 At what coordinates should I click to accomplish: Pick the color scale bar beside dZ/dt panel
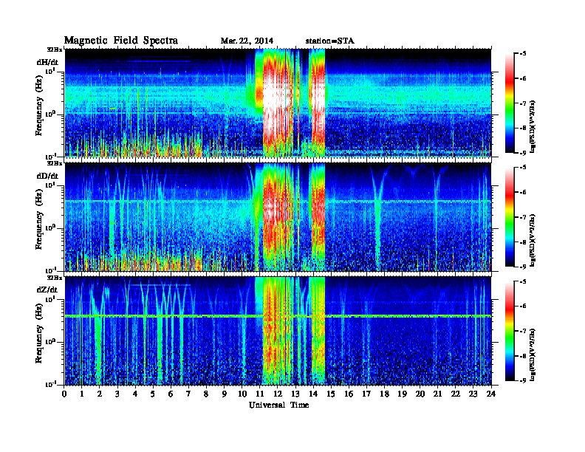tap(509, 331)
